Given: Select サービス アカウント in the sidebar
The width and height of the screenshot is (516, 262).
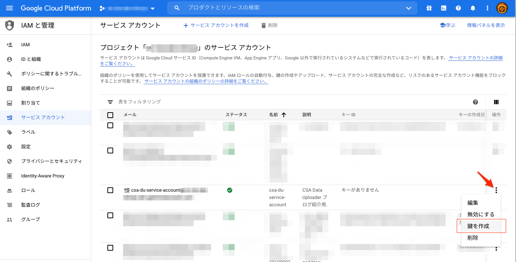Looking at the screenshot, I should pyautogui.click(x=45, y=117).
